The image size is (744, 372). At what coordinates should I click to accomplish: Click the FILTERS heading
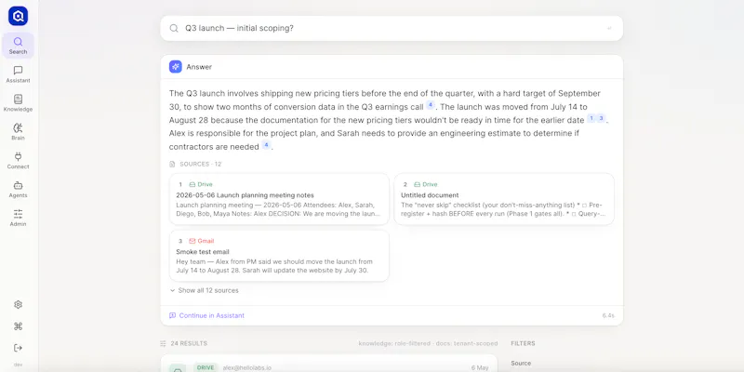point(523,343)
